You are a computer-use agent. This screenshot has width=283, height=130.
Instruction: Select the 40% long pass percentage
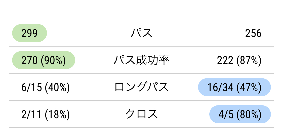(57, 87)
